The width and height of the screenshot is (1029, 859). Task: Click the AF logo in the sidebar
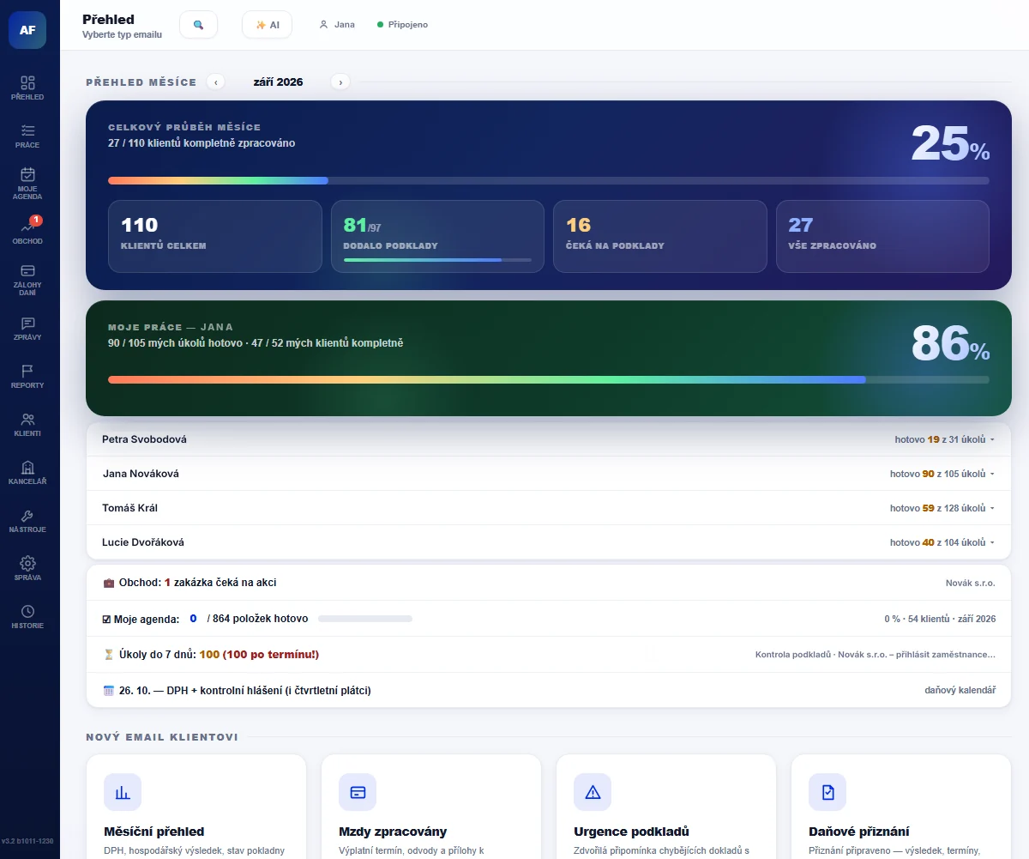tap(27, 29)
